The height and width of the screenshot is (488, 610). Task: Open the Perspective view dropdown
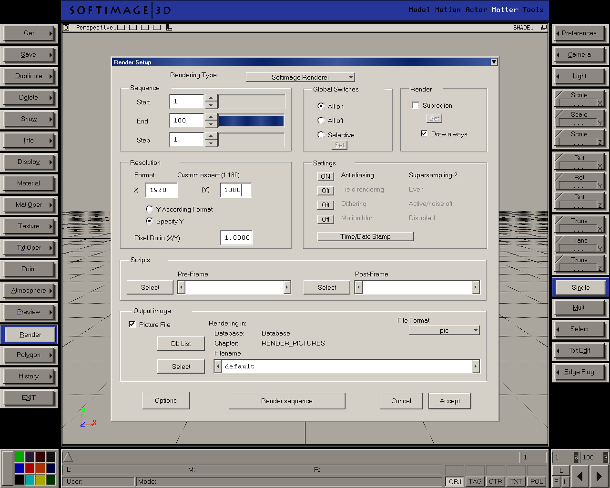(x=96, y=28)
